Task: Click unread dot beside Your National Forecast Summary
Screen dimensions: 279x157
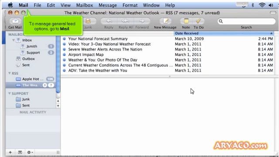Action: (64, 39)
